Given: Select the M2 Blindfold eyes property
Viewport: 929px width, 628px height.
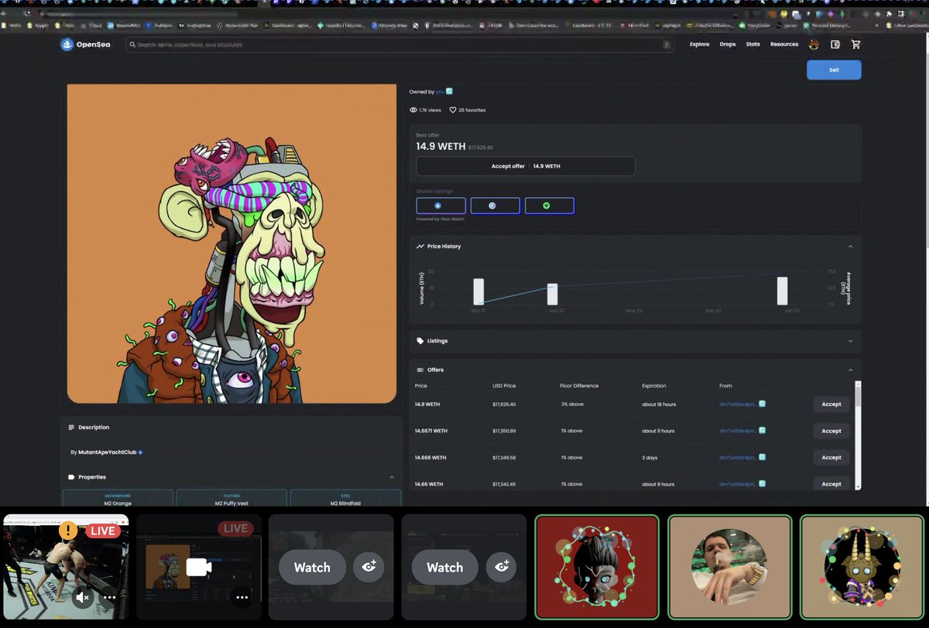Looking at the screenshot, I should coord(345,499).
